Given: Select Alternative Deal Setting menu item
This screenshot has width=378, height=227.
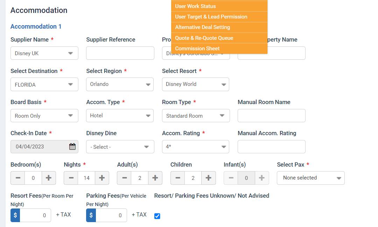Looking at the screenshot, I should [x=203, y=27].
